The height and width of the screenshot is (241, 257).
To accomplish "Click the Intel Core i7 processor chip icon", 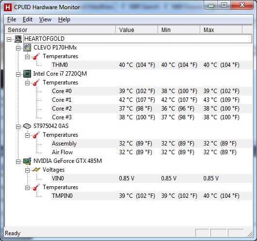I will [x=27, y=74].
